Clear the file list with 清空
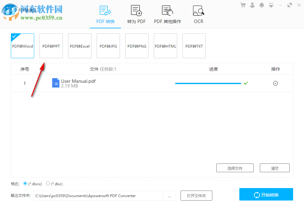This screenshot has width=304, height=208. point(274,168)
